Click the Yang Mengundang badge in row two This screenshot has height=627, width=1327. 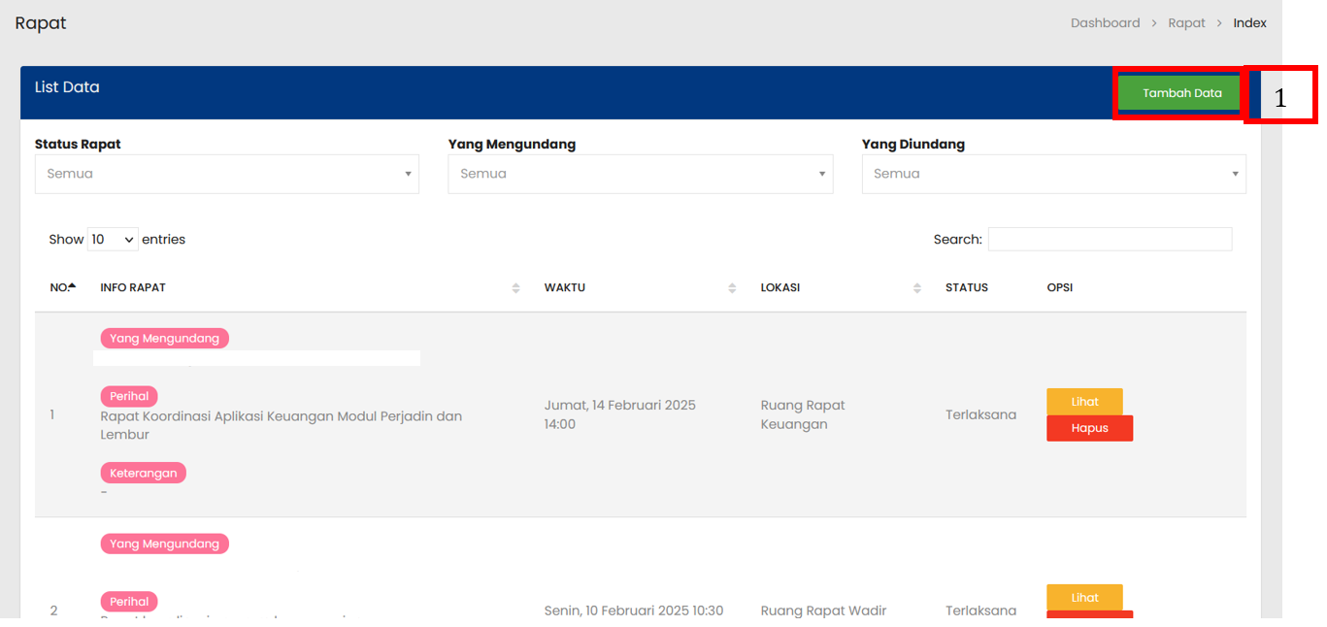pyautogui.click(x=164, y=544)
